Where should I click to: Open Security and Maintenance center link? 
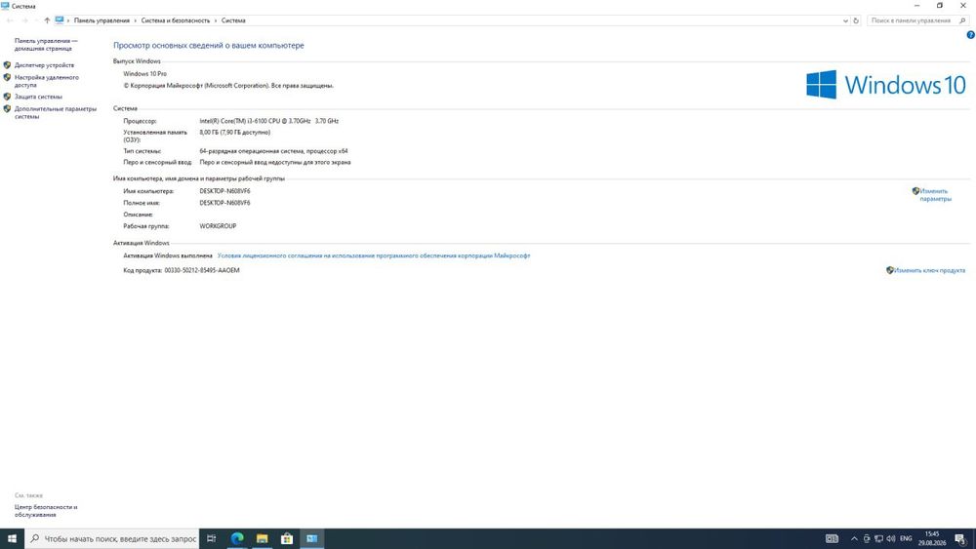(x=46, y=511)
